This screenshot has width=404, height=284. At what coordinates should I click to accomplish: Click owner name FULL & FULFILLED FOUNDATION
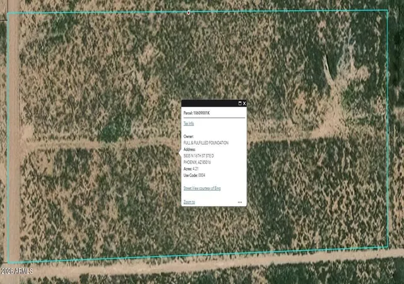pos(206,143)
